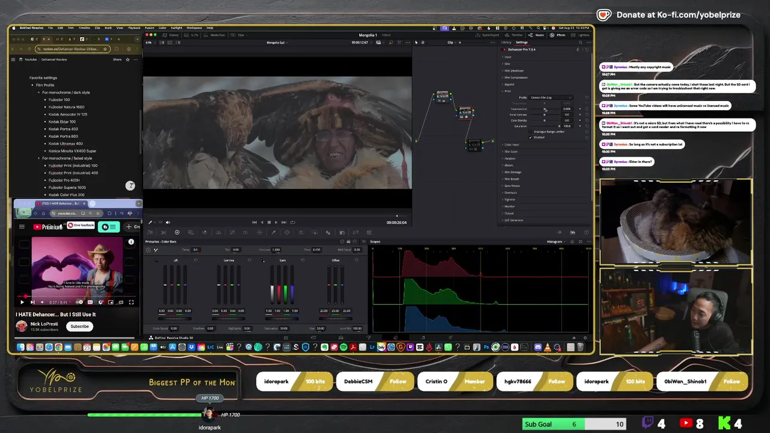Delete Dehancer plugin with trash icon
The height and width of the screenshot is (433, 770).
pyautogui.click(x=578, y=49)
